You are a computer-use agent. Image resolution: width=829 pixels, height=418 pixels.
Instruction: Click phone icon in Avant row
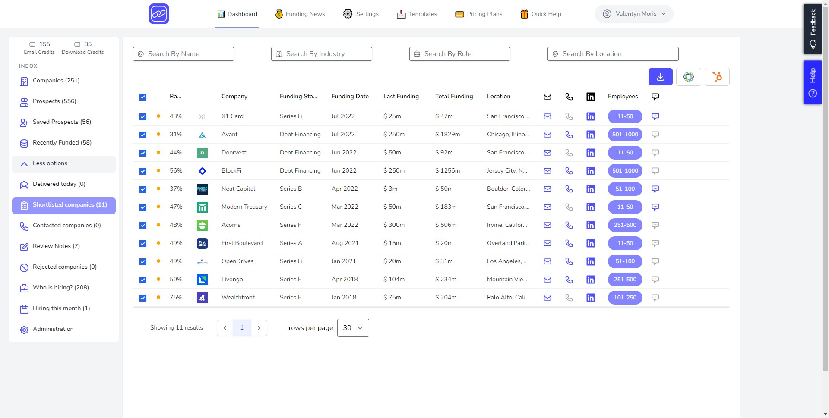click(x=569, y=135)
